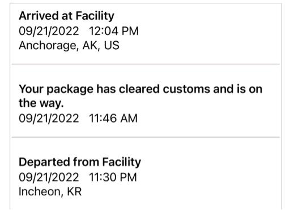Screen dimensions: 290x210
Task: Select the Your package text
Action: click(56, 89)
